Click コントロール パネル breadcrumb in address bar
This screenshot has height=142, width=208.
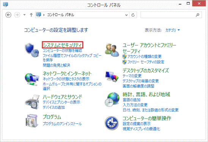pyautogui.click(x=61, y=15)
